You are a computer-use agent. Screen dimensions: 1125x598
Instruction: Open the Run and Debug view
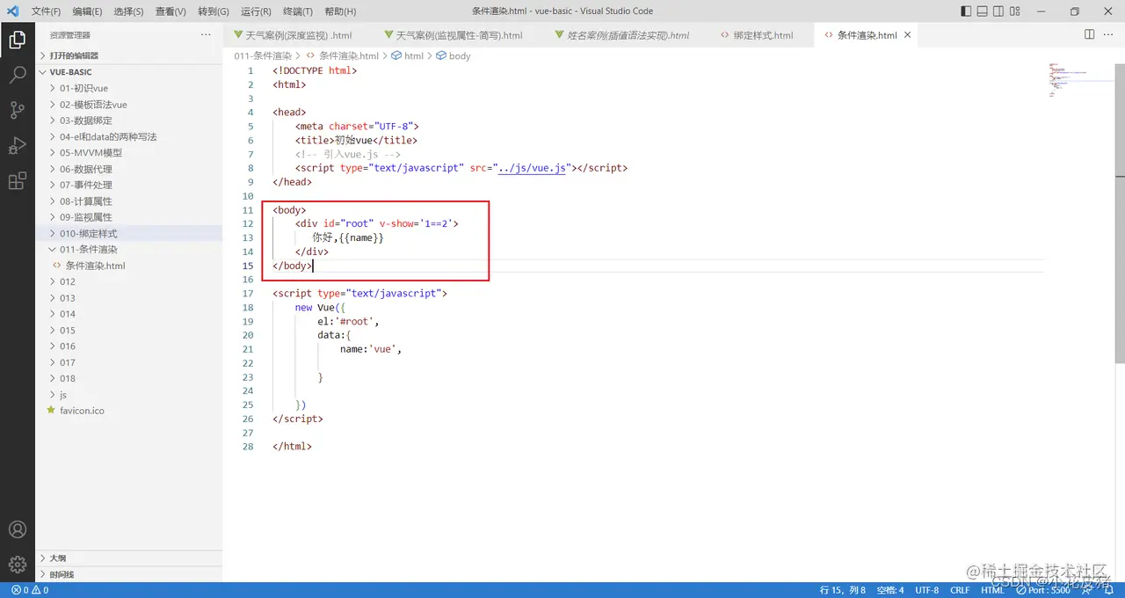point(17,145)
